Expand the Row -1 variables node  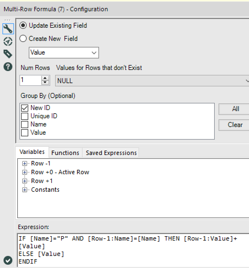(24, 163)
